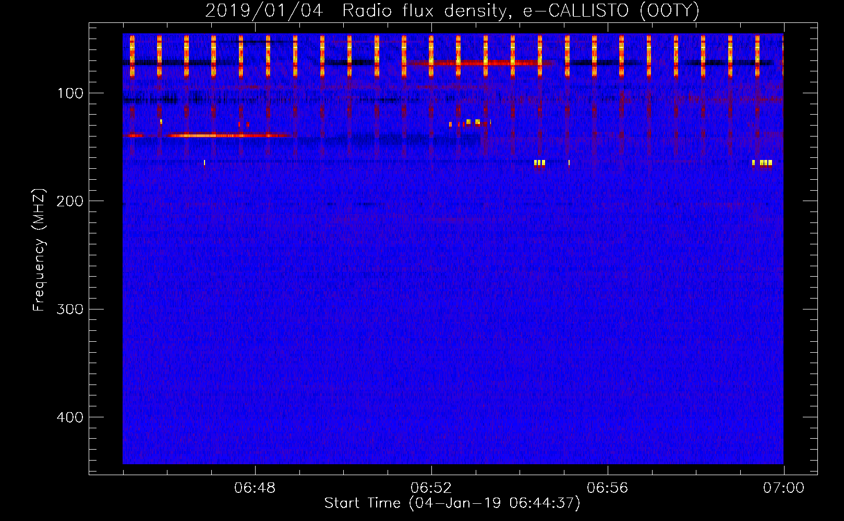Click the plot title '2019/01/04 Radio flux density, e-CALLISTO (OOTY)'
The image size is (844, 521).
tap(452, 10)
